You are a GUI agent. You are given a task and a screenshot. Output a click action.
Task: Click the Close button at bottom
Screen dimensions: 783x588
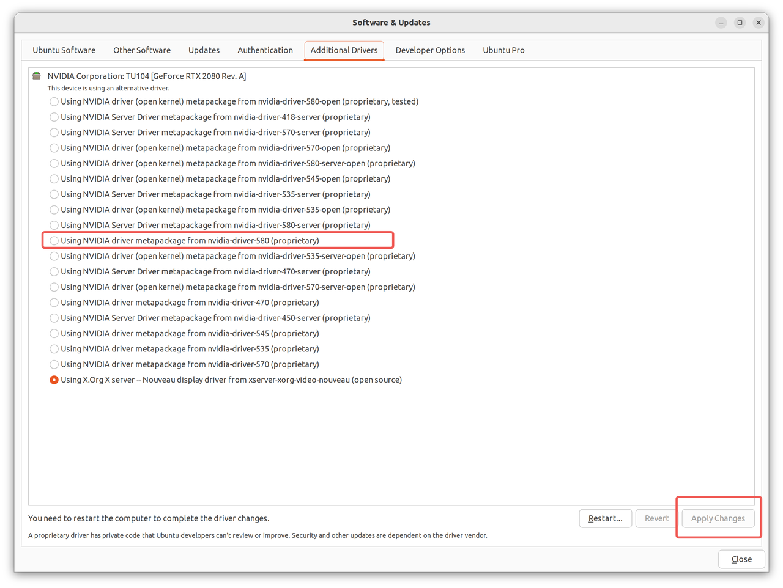(x=741, y=559)
